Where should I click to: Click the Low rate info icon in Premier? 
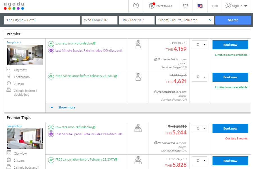[x=51, y=44]
